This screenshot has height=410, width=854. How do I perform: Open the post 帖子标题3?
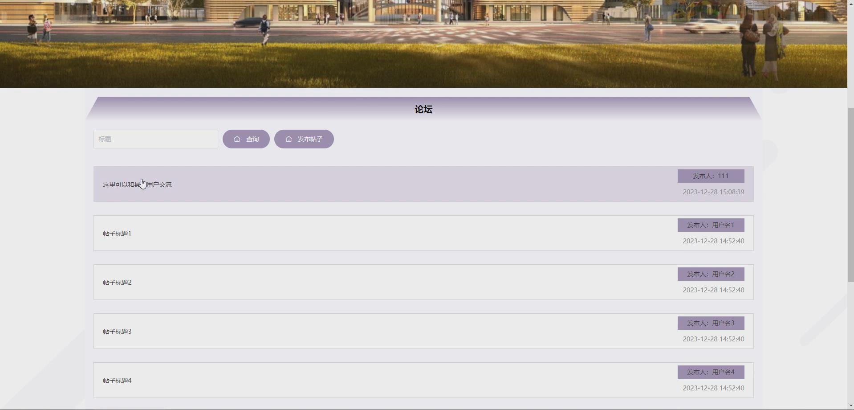423,331
